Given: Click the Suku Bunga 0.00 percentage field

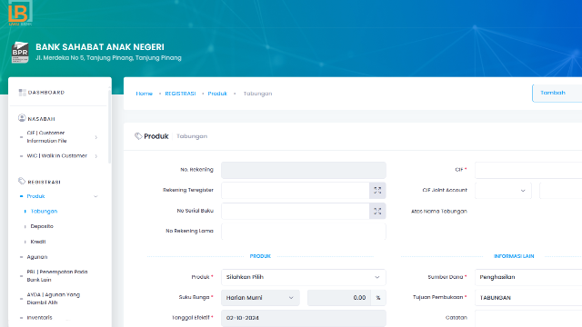Looking at the screenshot, I should (x=339, y=298).
